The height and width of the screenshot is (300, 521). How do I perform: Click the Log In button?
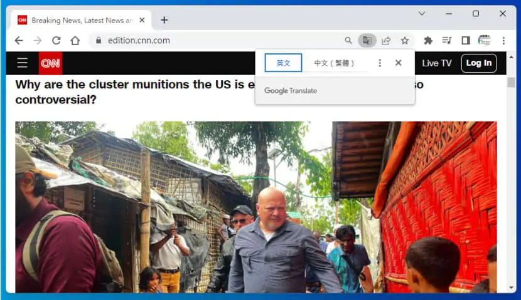[x=479, y=63]
